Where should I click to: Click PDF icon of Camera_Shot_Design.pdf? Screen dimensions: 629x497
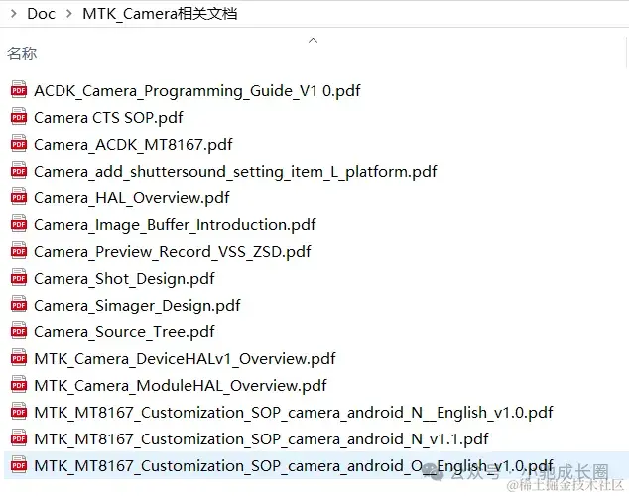pyautogui.click(x=19, y=278)
